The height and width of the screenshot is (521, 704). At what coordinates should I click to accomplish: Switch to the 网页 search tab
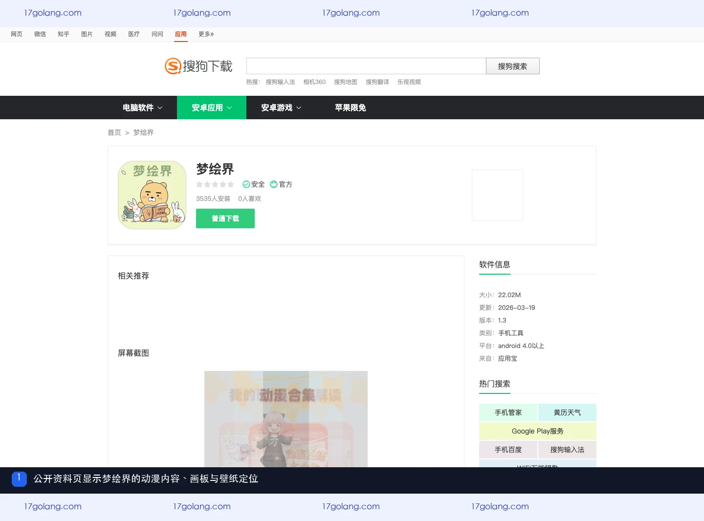coord(17,34)
